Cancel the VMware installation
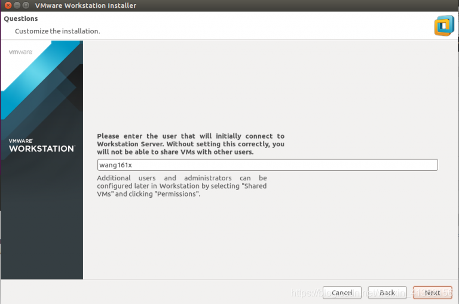This screenshot has width=459, height=304. coord(342,293)
